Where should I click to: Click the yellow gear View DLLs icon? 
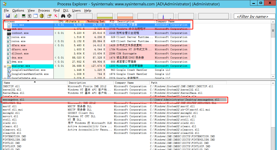click(x=42, y=16)
